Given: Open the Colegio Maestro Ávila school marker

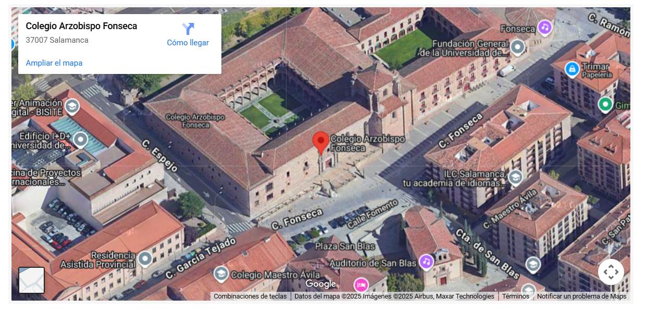Looking at the screenshot, I should click(x=221, y=274).
